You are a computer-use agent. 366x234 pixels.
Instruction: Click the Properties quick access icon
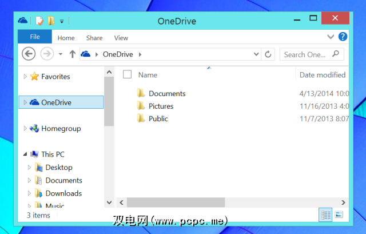39,21
